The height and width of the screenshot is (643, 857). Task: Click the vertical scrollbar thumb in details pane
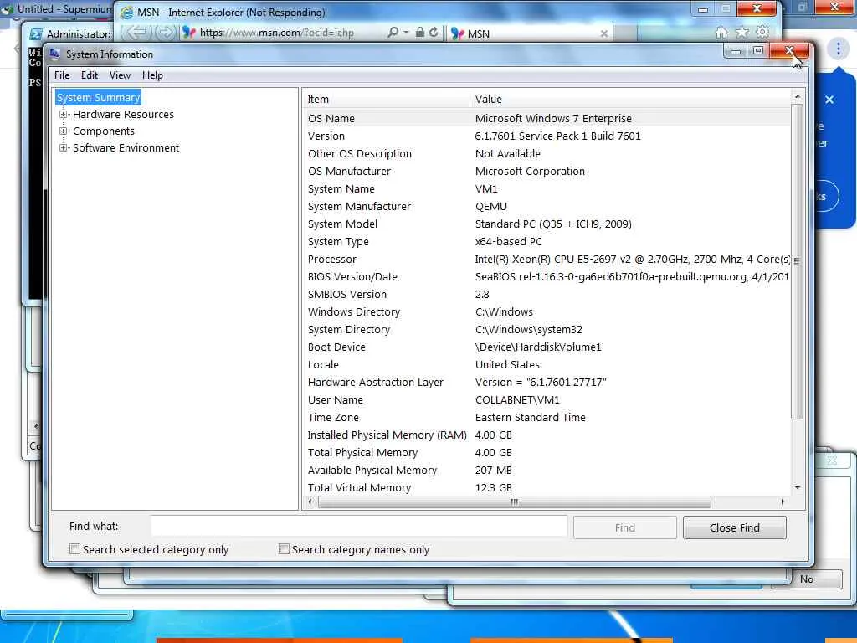(x=798, y=262)
